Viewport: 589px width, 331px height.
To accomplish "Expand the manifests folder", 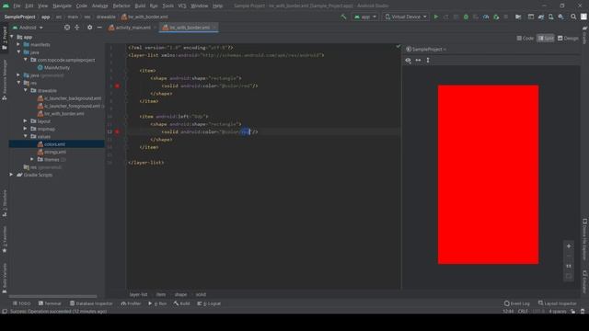I will click(18, 44).
